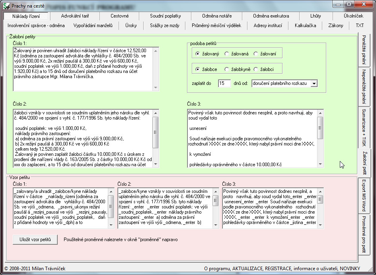376x275 pixels.
Task: Click scroll-up arrow of Číslo 3 petition box
Action: point(320,113)
